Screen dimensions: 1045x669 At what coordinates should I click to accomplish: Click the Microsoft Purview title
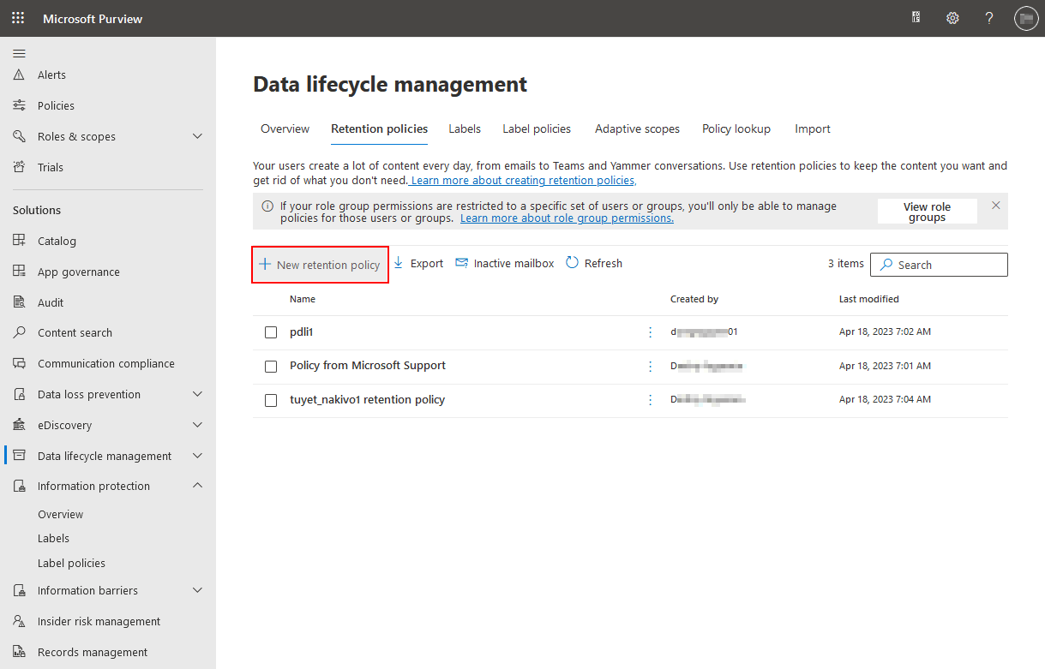[93, 18]
